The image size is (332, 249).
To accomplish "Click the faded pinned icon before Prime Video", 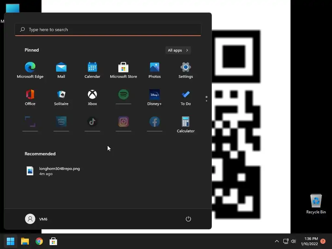I will point(30,122).
